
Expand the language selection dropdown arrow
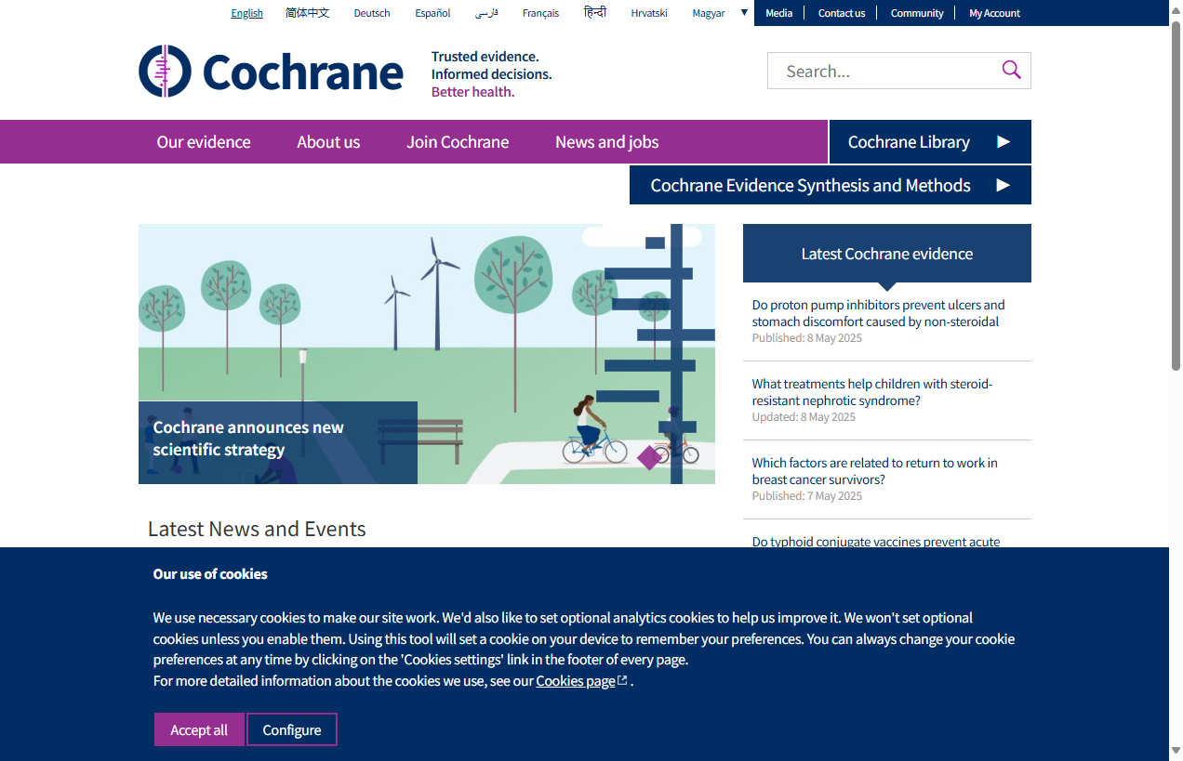[x=743, y=12]
